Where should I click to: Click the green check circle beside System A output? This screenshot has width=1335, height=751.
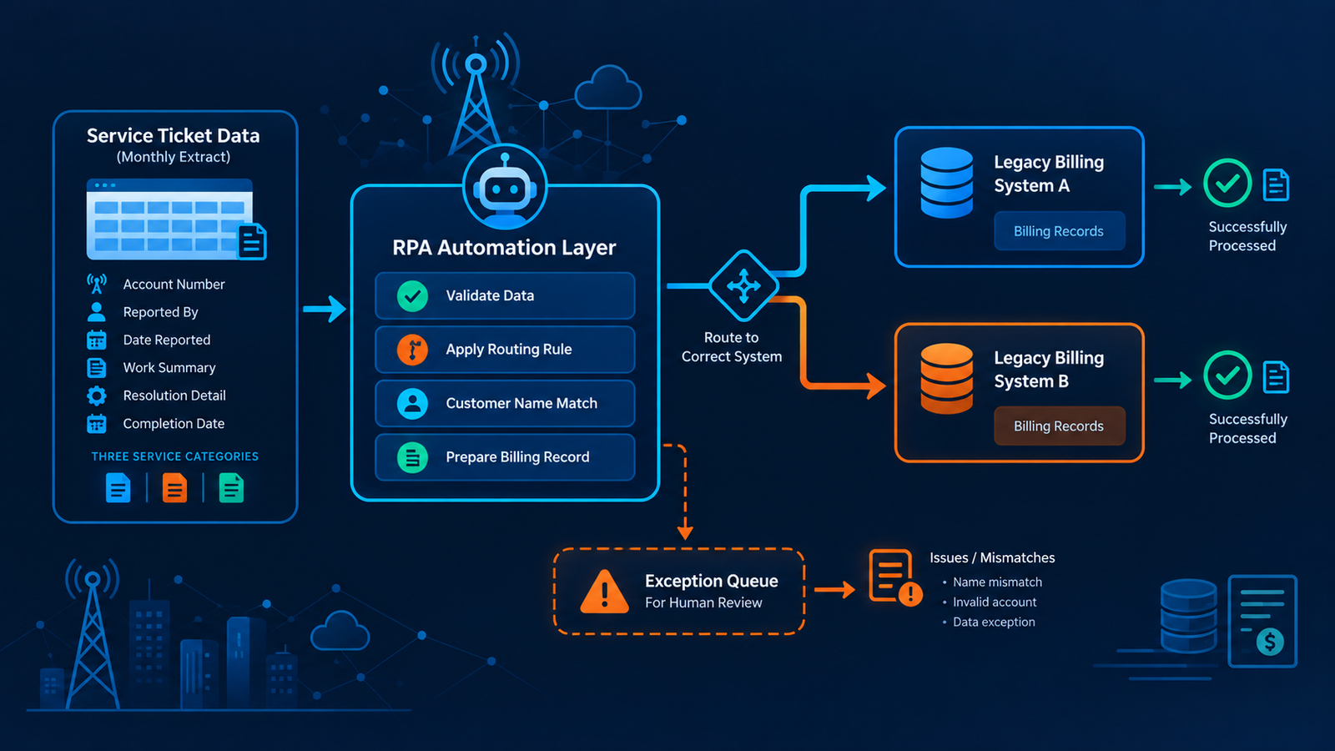point(1227,183)
